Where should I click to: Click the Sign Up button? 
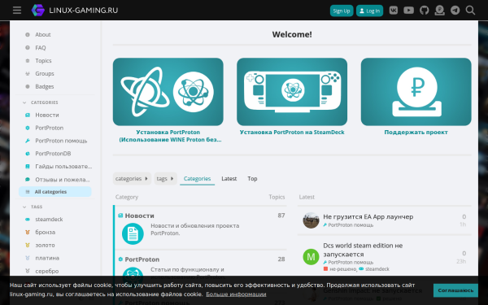point(342,11)
